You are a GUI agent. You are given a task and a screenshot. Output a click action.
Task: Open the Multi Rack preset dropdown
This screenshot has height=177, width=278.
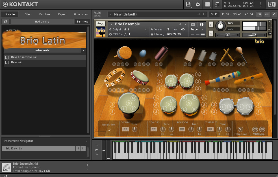[x=111, y=14]
